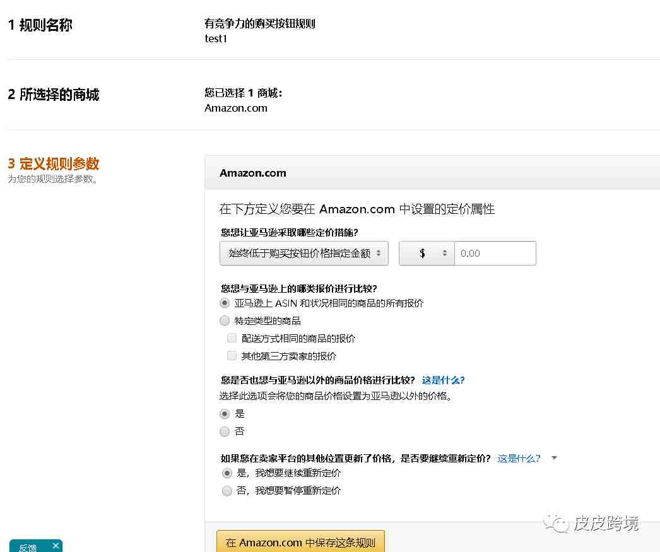Open the $ currency unit dropdown
The width and height of the screenshot is (660, 552).
click(427, 253)
